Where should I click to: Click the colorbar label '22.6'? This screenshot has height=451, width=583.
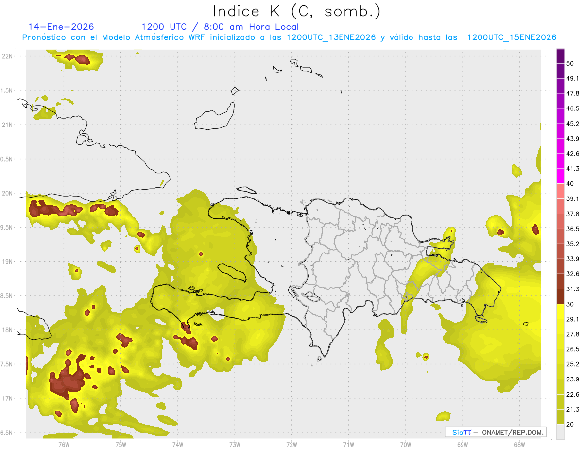point(573,394)
